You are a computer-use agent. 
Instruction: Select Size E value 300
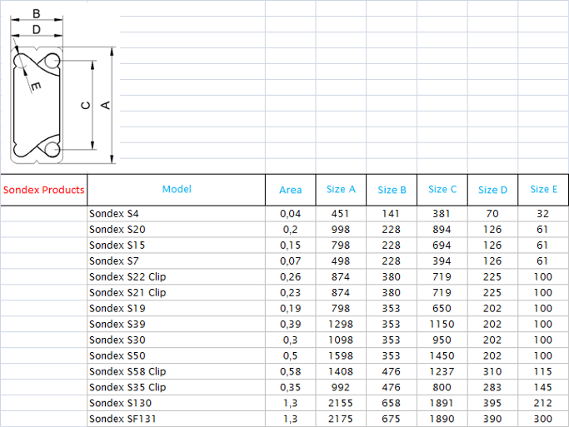pyautogui.click(x=543, y=419)
